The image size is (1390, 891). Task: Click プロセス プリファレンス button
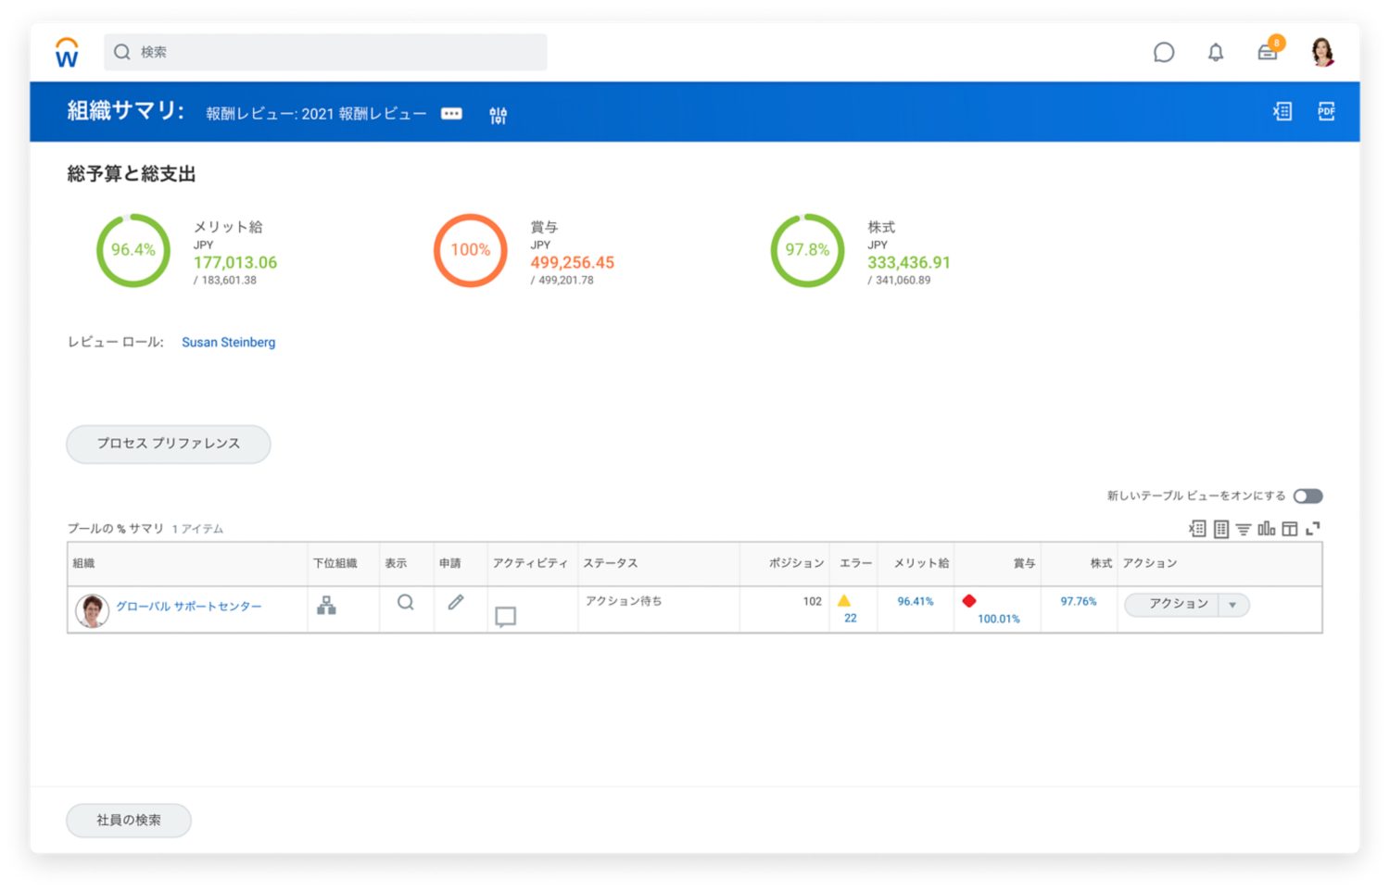[169, 444]
